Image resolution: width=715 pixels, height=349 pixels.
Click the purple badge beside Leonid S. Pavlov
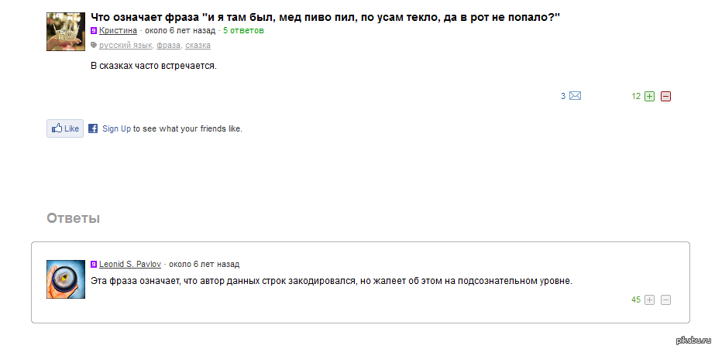pos(94,264)
